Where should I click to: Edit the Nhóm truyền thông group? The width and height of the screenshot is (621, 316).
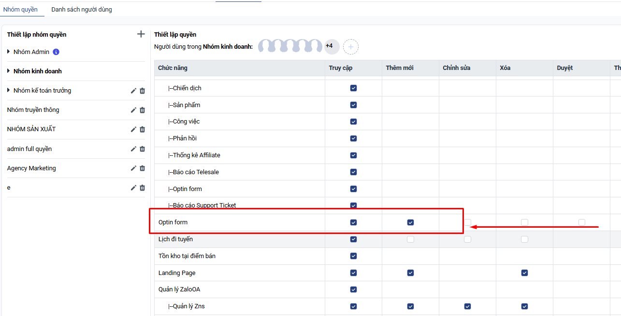pos(133,110)
